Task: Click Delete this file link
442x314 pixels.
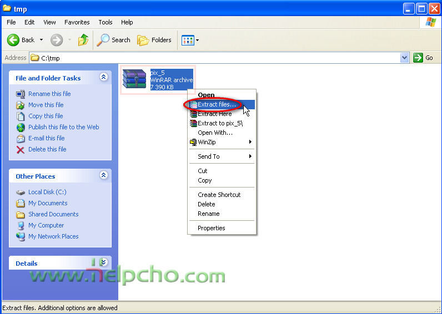Action: point(47,149)
